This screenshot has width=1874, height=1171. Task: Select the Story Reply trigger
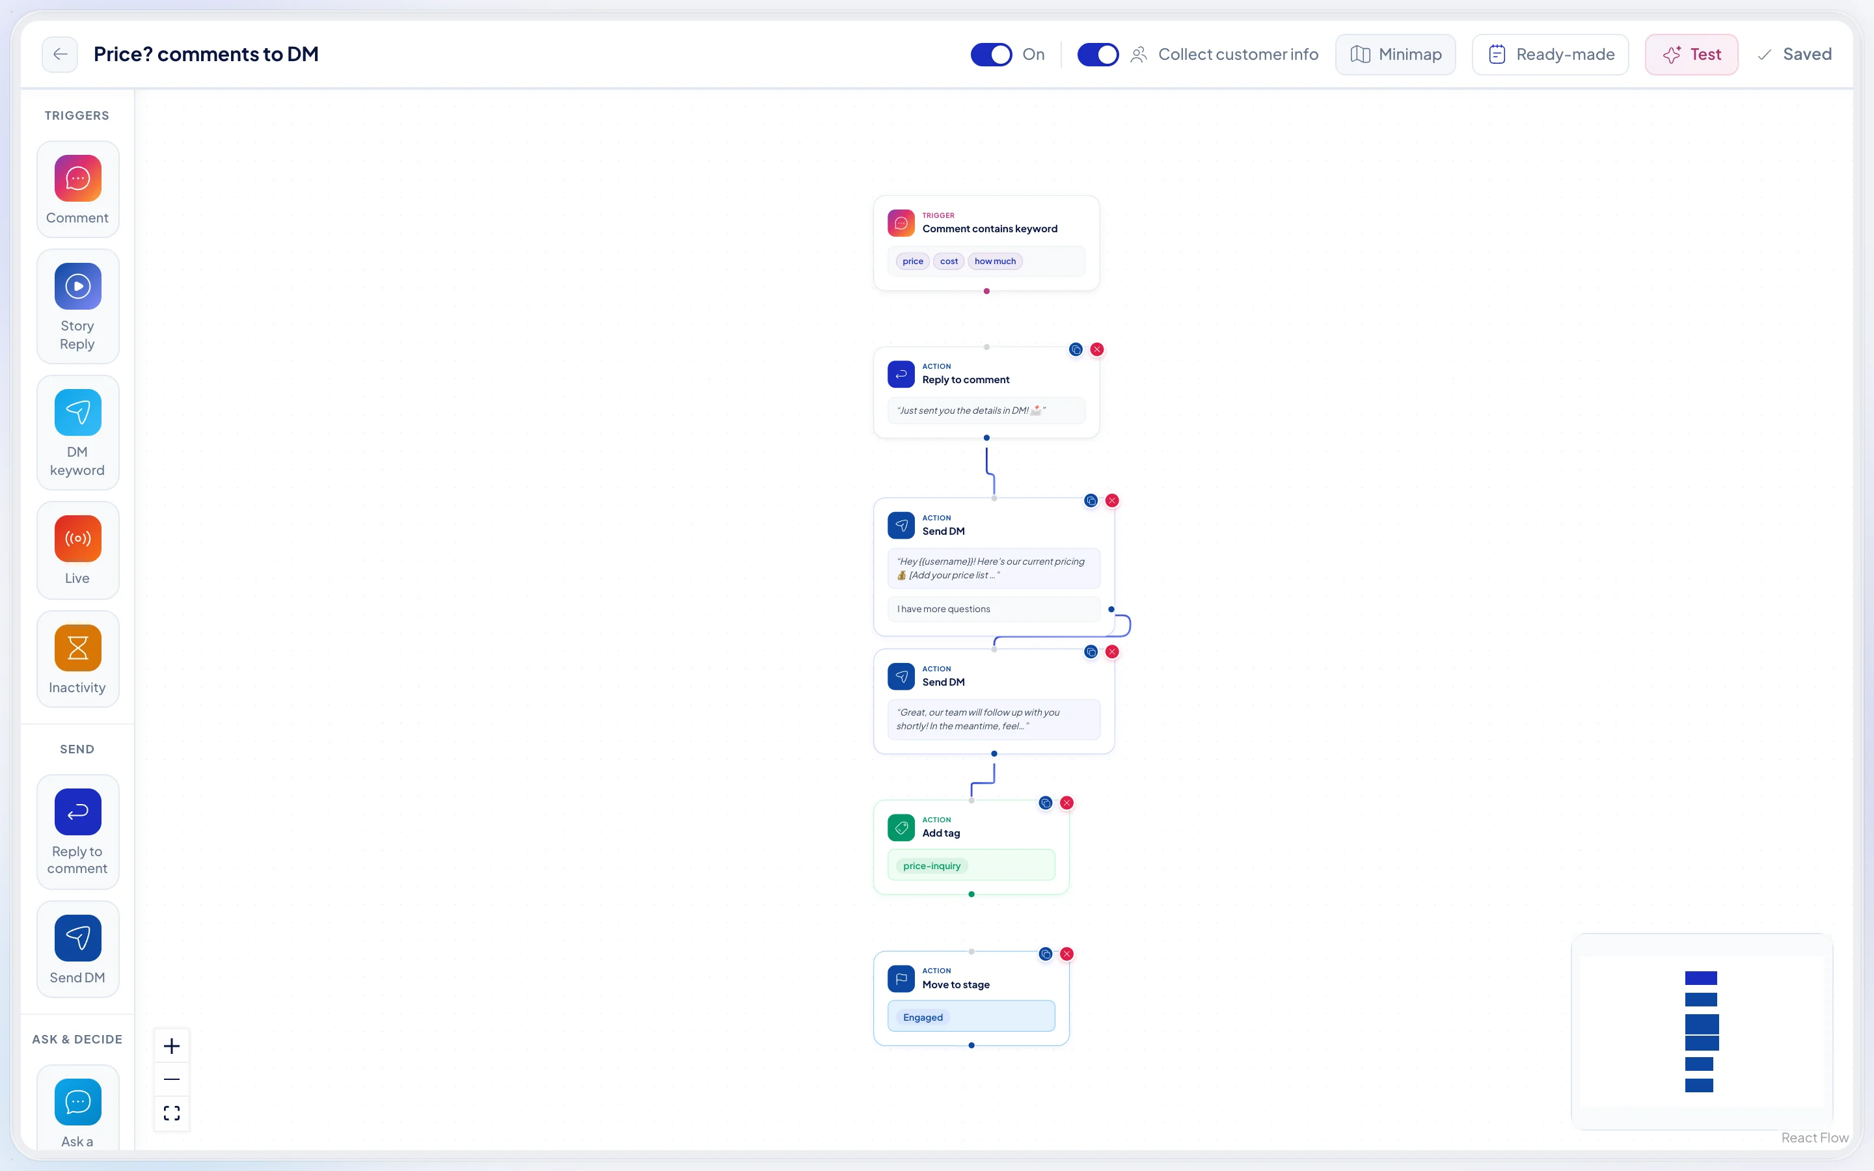tap(77, 306)
